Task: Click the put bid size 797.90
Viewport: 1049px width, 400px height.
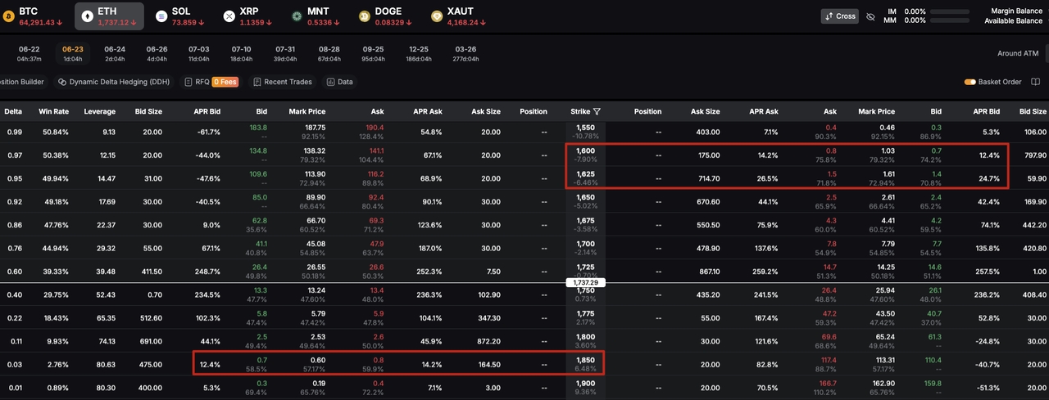Action: [x=1034, y=155]
